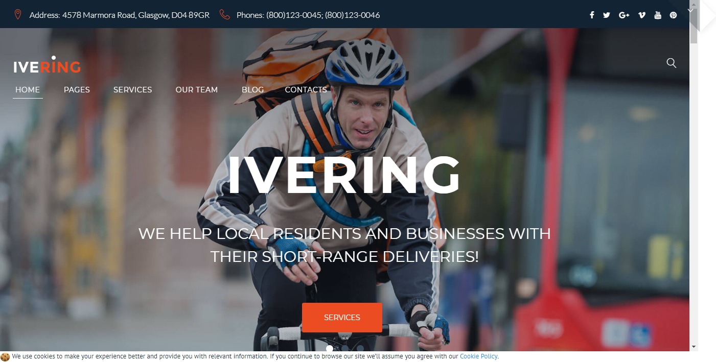The width and height of the screenshot is (716, 362).
Task: Click the orange SERVICES button
Action: [342, 318]
